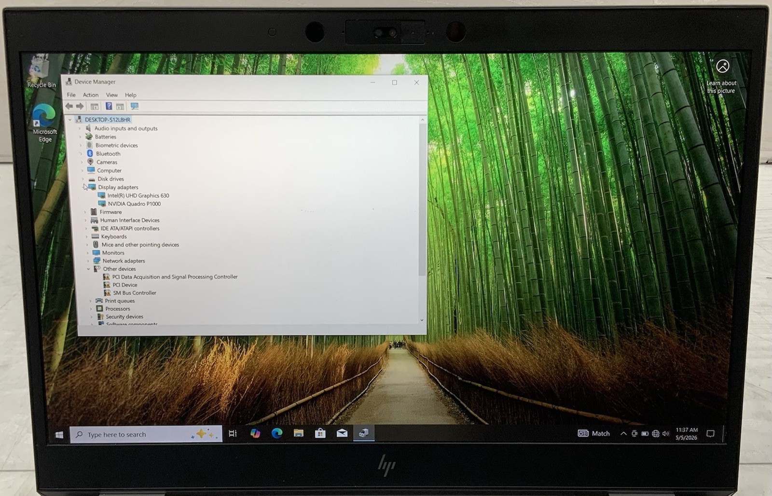This screenshot has height=496, width=772.
Task: Click the Forward arrow in Device Manager toolbar
Action: (x=80, y=106)
